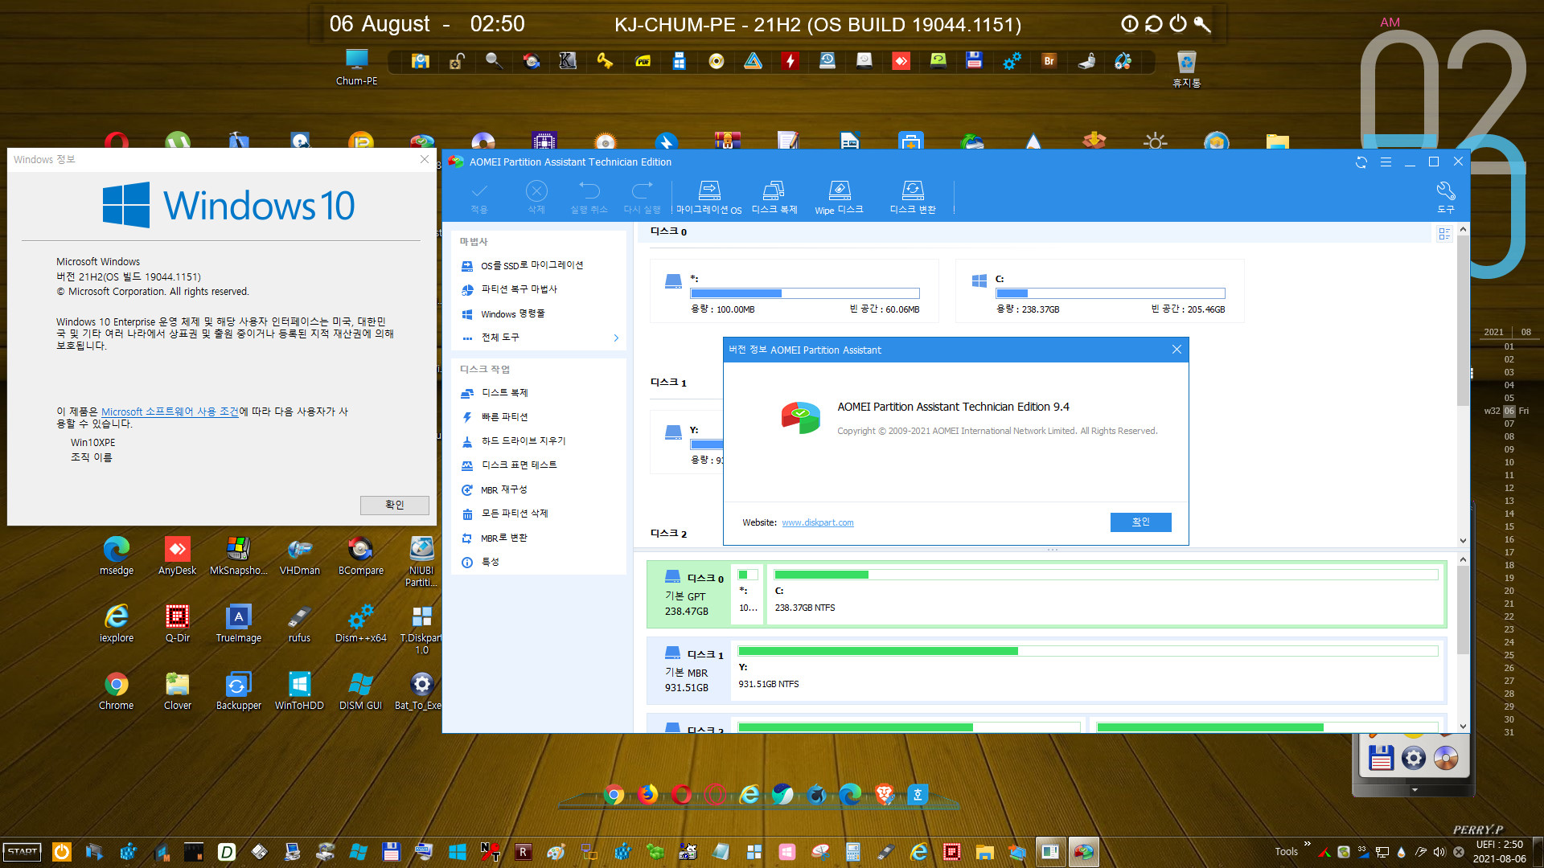Click OK in AOMEI version info dialog
Viewport: 1544px width, 868px height.
click(1140, 522)
